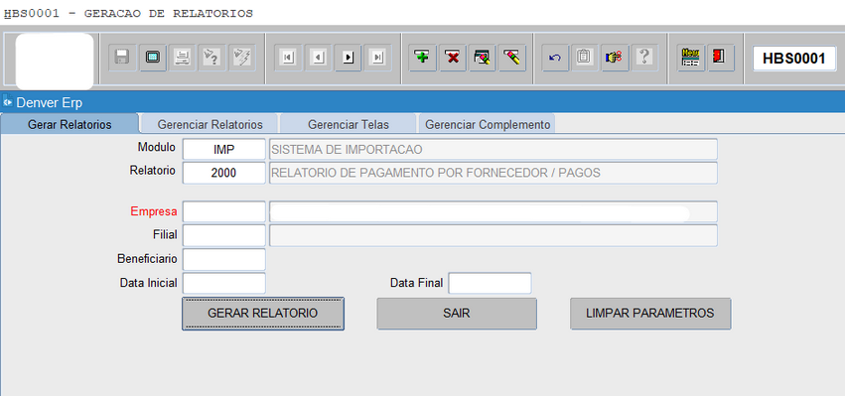The width and height of the screenshot is (845, 396).
Task: Click the Denver Erp window title icon
Action: (x=8, y=102)
